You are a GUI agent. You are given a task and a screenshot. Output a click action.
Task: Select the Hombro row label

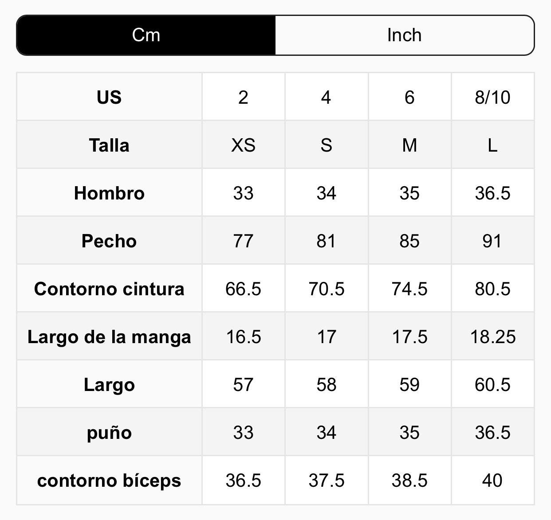click(x=109, y=193)
